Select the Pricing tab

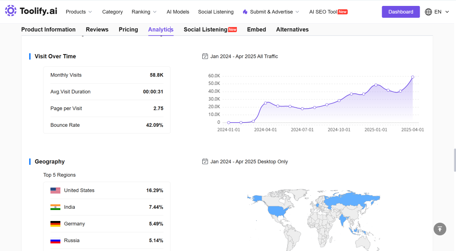[x=128, y=30]
